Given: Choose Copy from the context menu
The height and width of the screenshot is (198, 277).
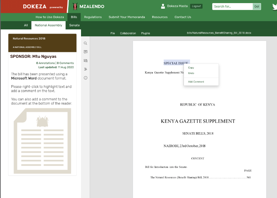Looking at the screenshot, I should (191, 67).
